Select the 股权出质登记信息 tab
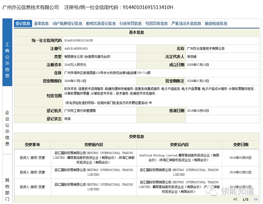This screenshot has height=204, width=263. click(101, 24)
